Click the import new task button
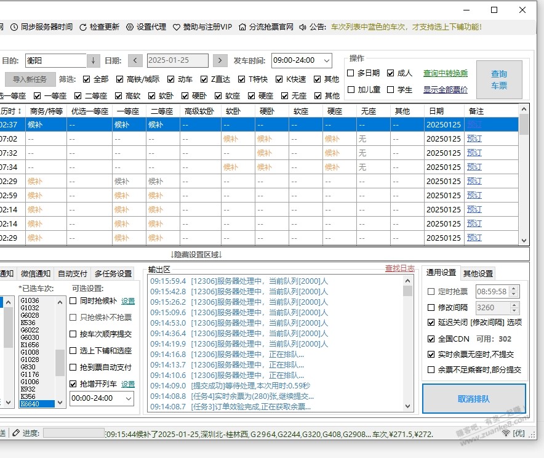Viewport: 544px width, 458px height. 30,79
